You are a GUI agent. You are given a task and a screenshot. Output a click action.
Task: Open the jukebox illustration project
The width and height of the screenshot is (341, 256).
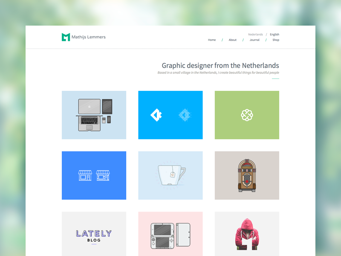pyautogui.click(x=247, y=175)
